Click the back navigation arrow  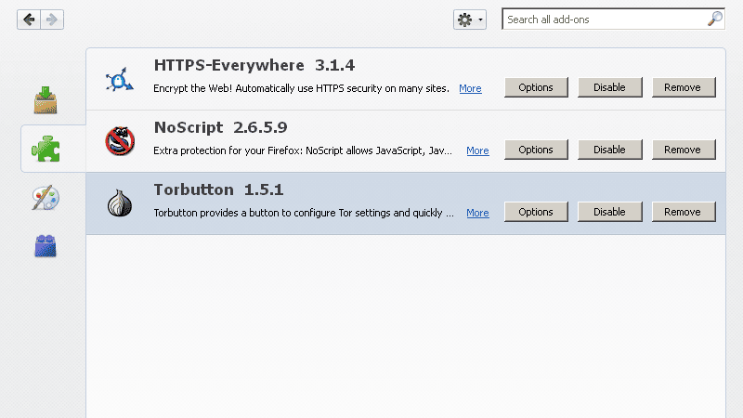pos(29,19)
